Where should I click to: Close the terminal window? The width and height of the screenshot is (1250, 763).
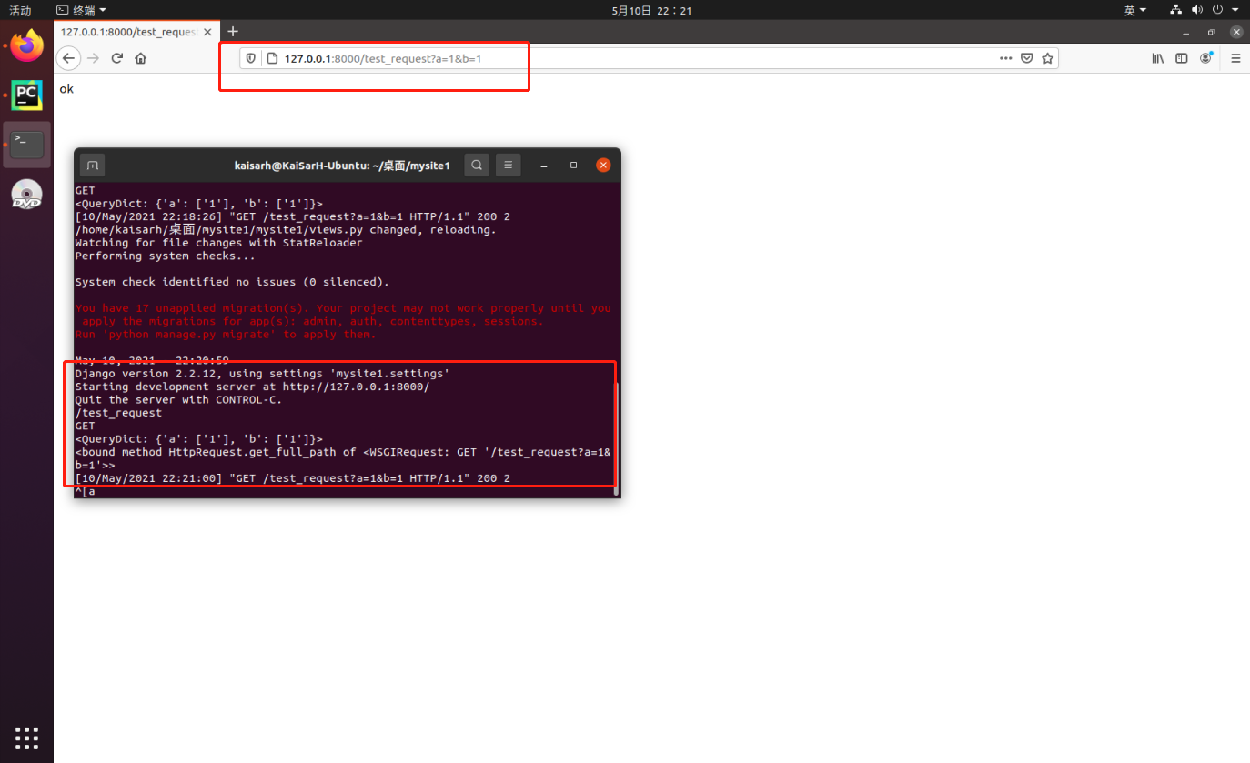(x=603, y=166)
